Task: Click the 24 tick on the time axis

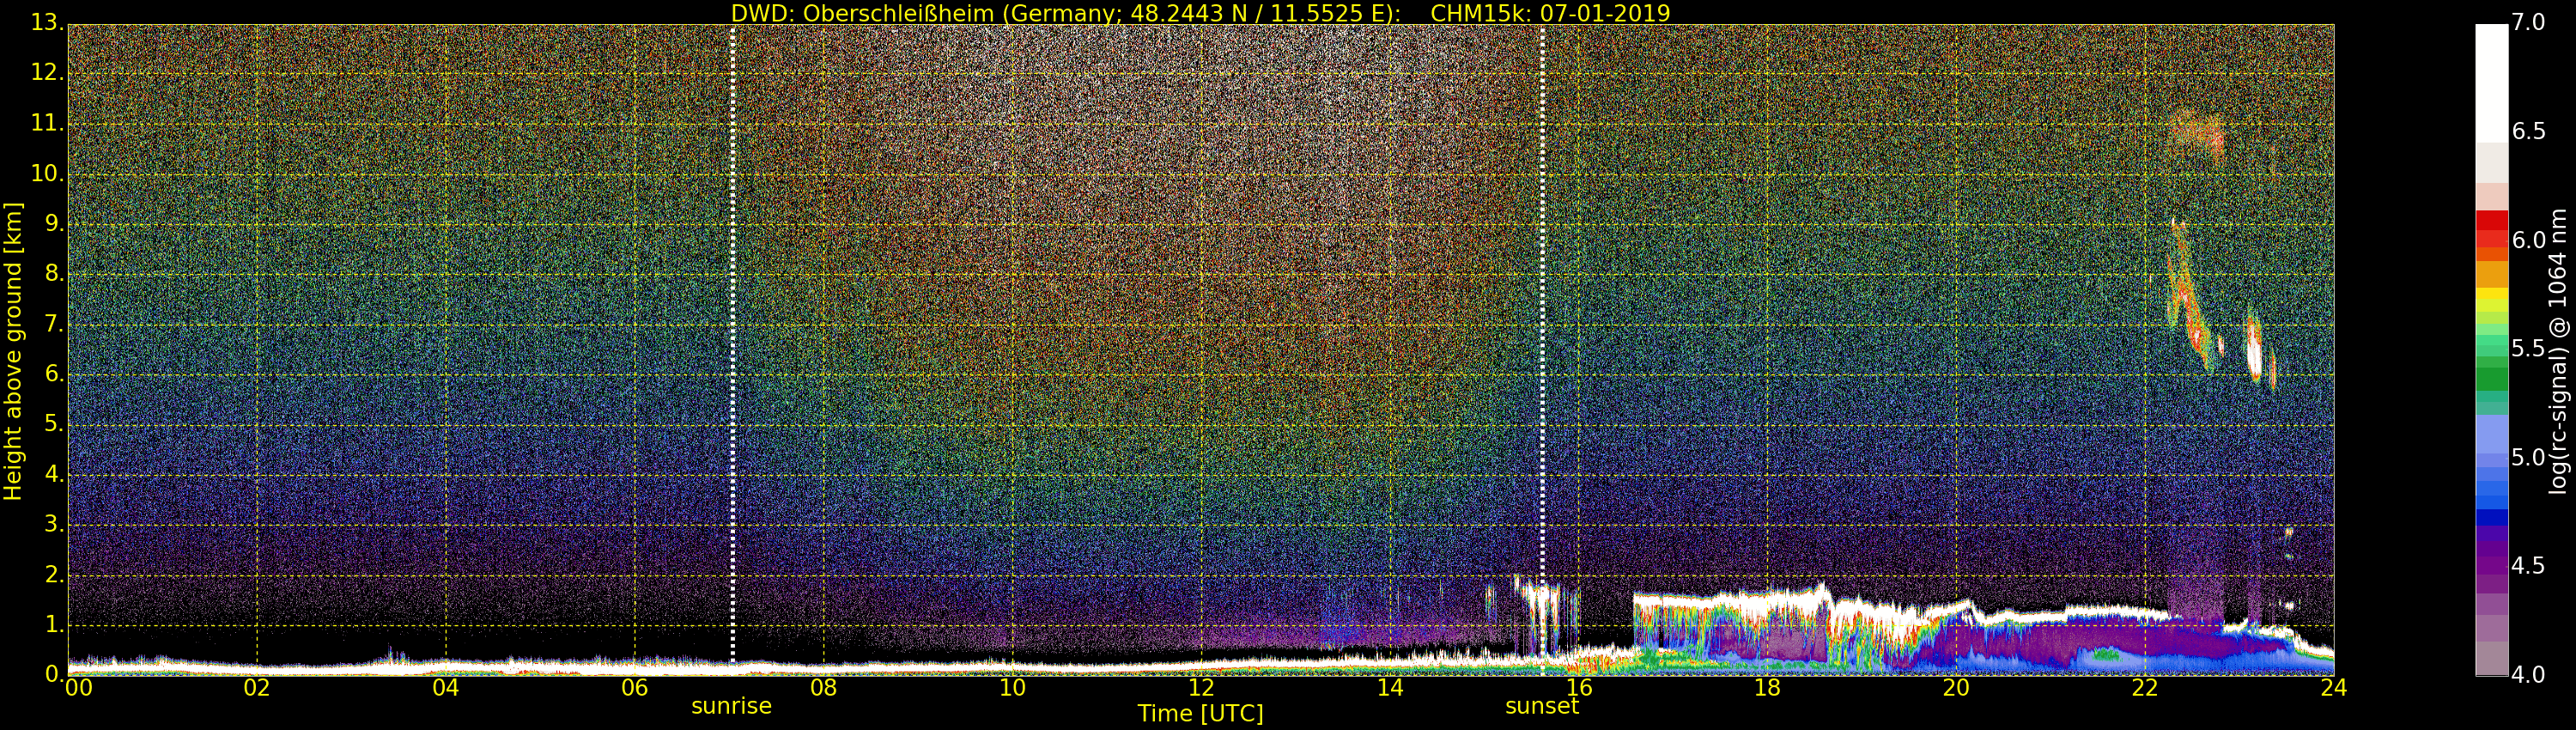Action: pyautogui.click(x=2333, y=688)
